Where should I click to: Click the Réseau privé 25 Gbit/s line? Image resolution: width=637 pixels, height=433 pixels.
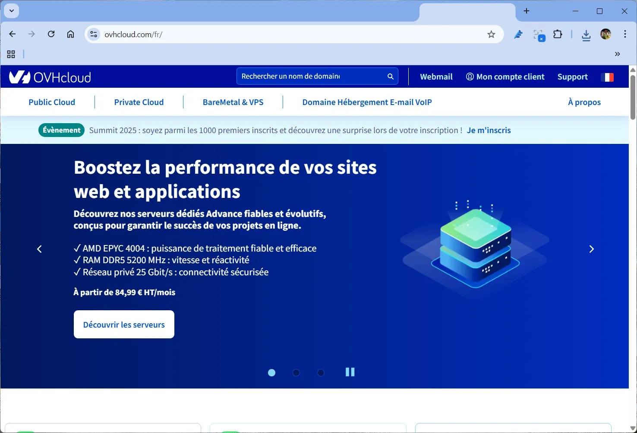pos(171,272)
